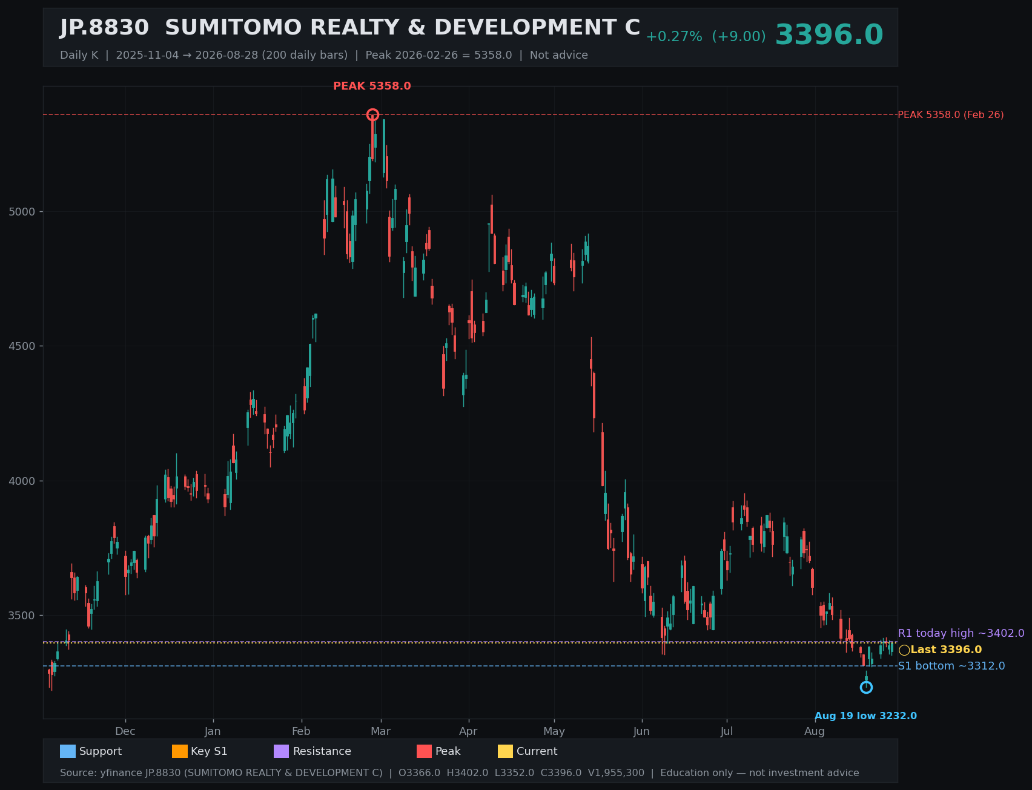Image resolution: width=1032 pixels, height=790 pixels.
Task: Click the 'V1,955,300' volume value in the footer
Action: click(616, 773)
